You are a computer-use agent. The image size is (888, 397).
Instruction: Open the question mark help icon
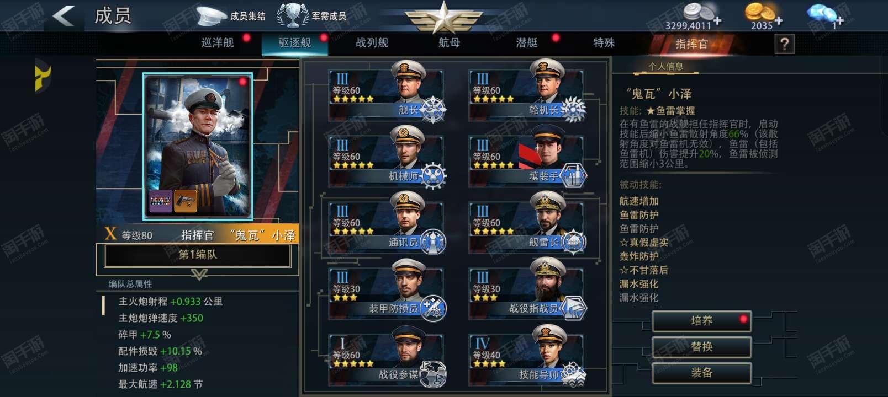[x=785, y=44]
